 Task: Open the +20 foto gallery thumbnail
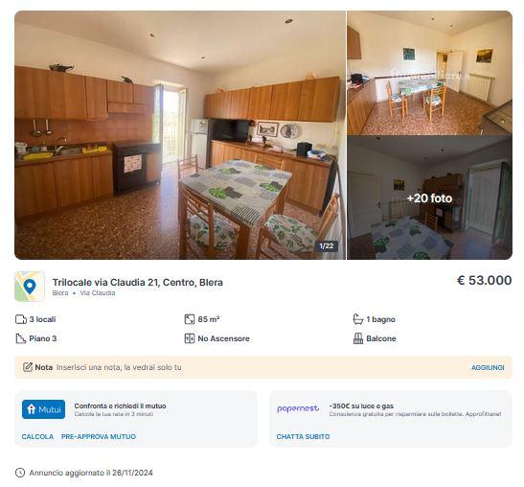pyautogui.click(x=429, y=198)
